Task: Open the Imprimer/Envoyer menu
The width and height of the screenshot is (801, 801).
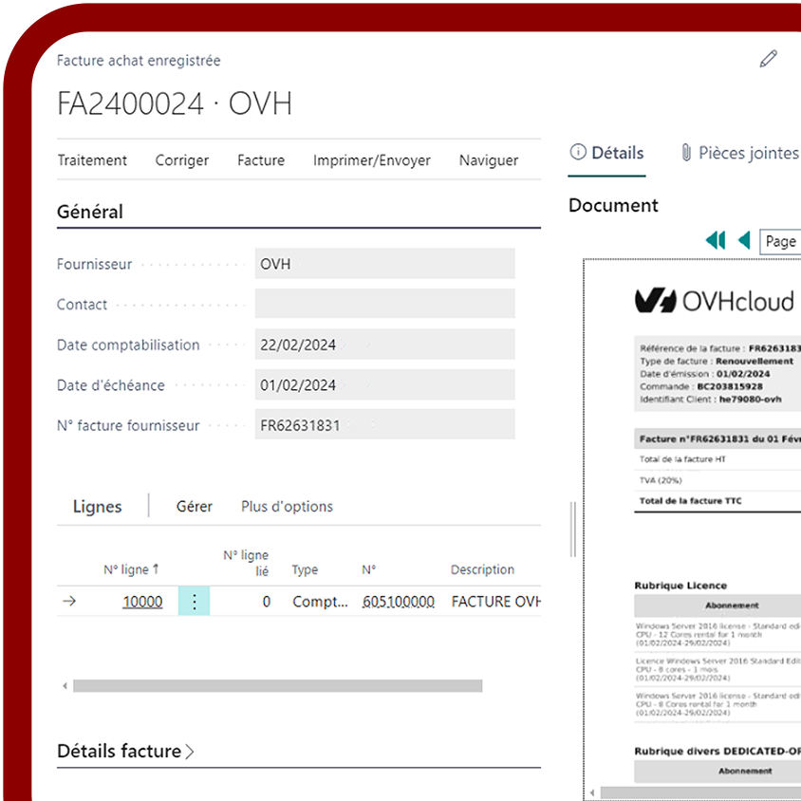Action: coord(372,160)
